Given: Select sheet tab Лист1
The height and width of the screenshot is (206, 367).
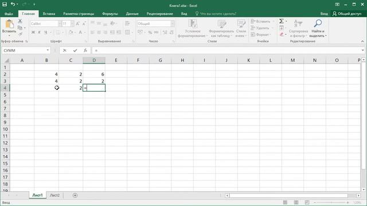Looking at the screenshot, I should click(x=37, y=195).
